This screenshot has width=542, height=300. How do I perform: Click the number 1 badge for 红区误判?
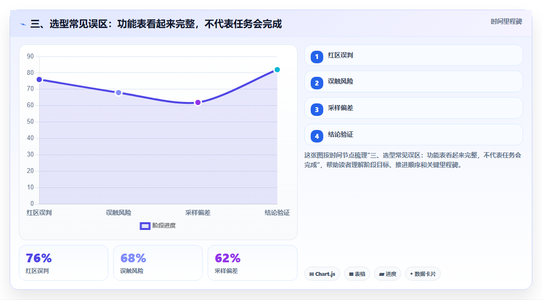tap(316, 57)
